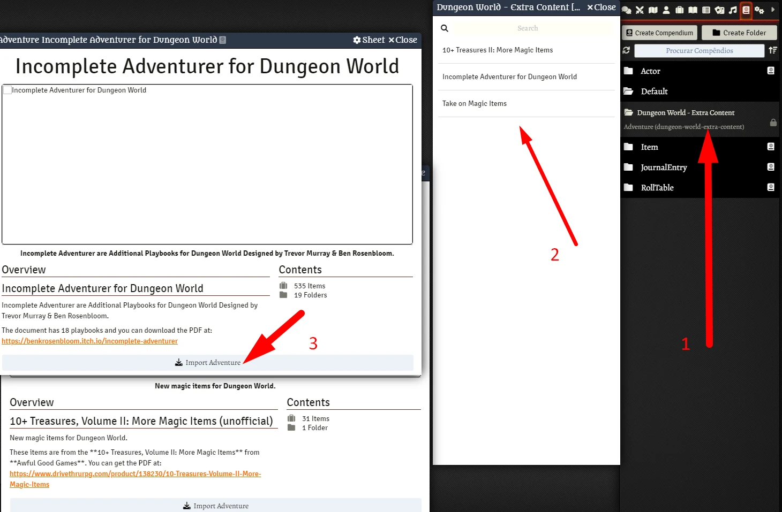Viewport: 782px width, 512px height.
Task: Click the atlas icon on the JournalEntry folder row
Action: [x=771, y=167]
